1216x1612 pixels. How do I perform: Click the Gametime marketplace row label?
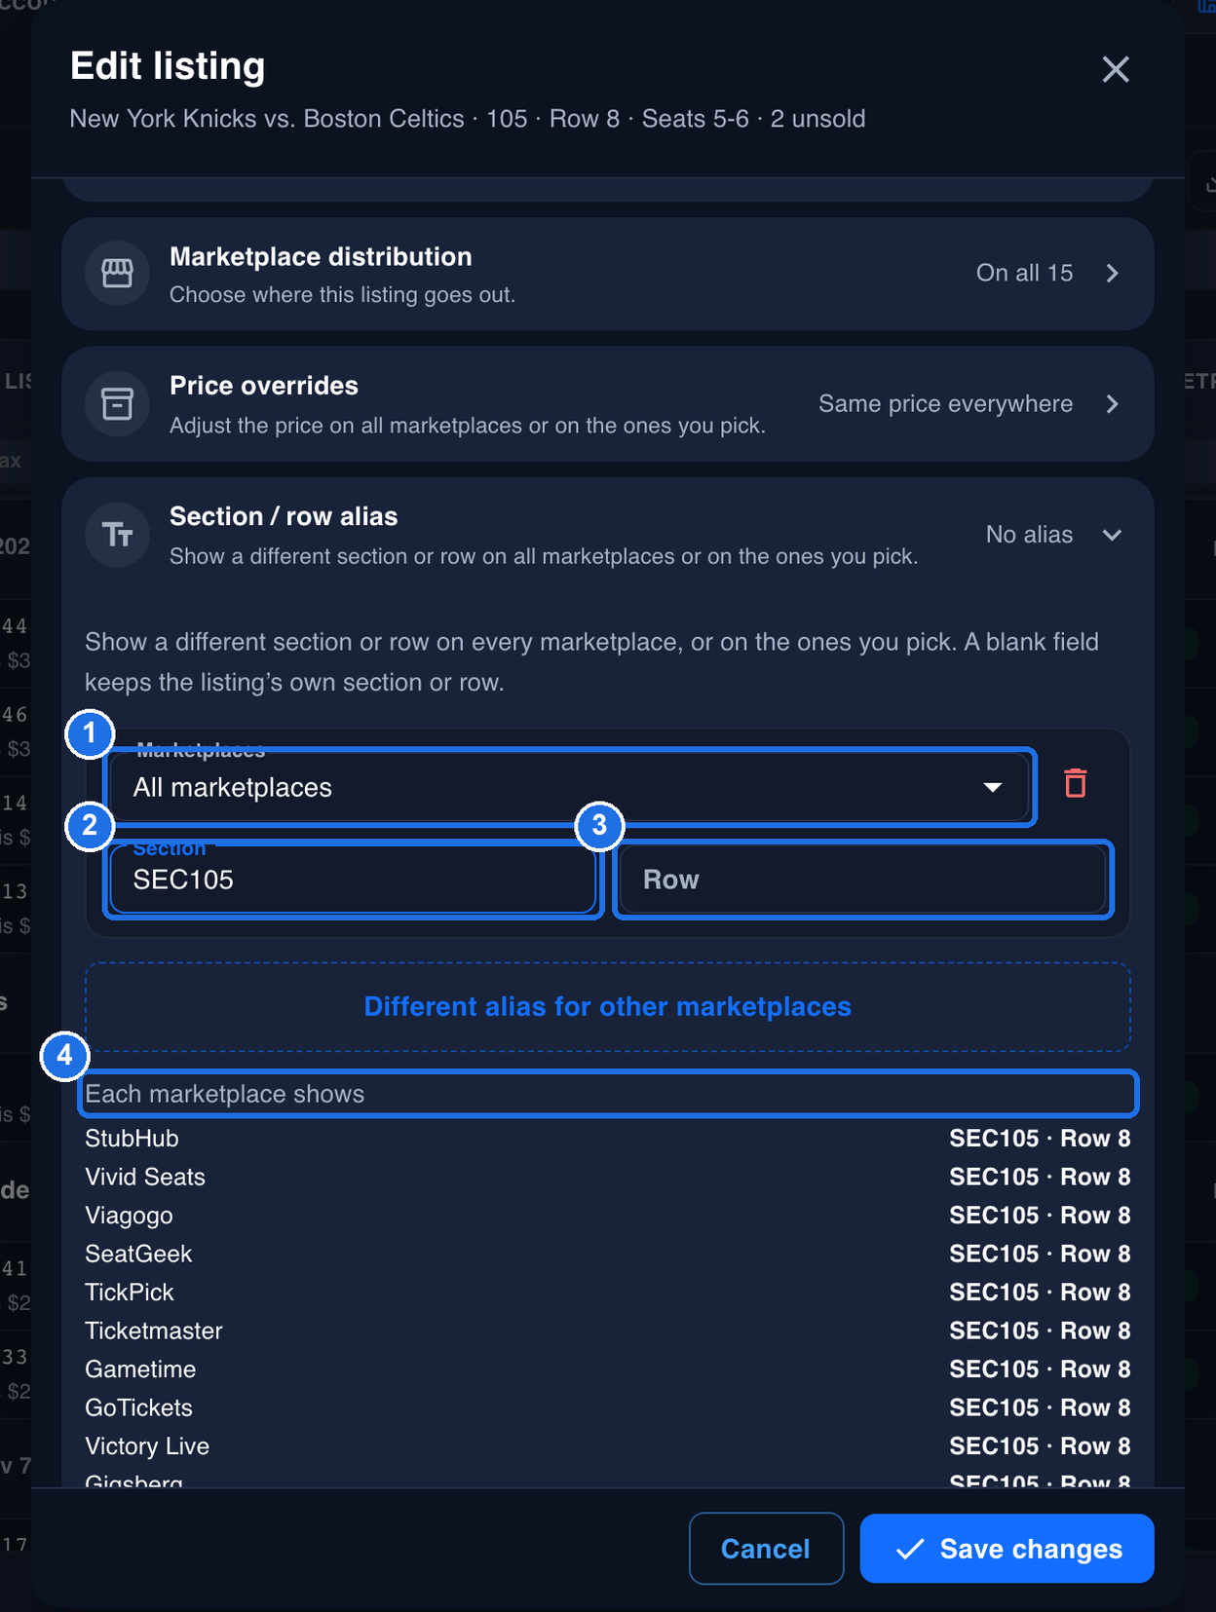pyautogui.click(x=140, y=1369)
